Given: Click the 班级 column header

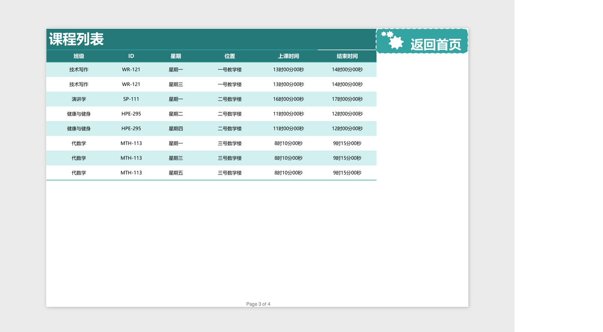Looking at the screenshot, I should (79, 56).
